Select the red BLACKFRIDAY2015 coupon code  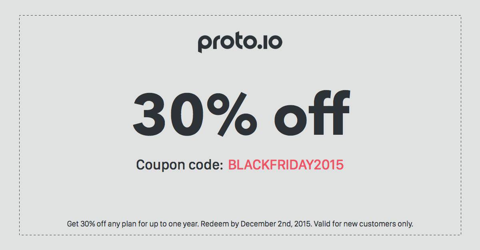point(286,165)
